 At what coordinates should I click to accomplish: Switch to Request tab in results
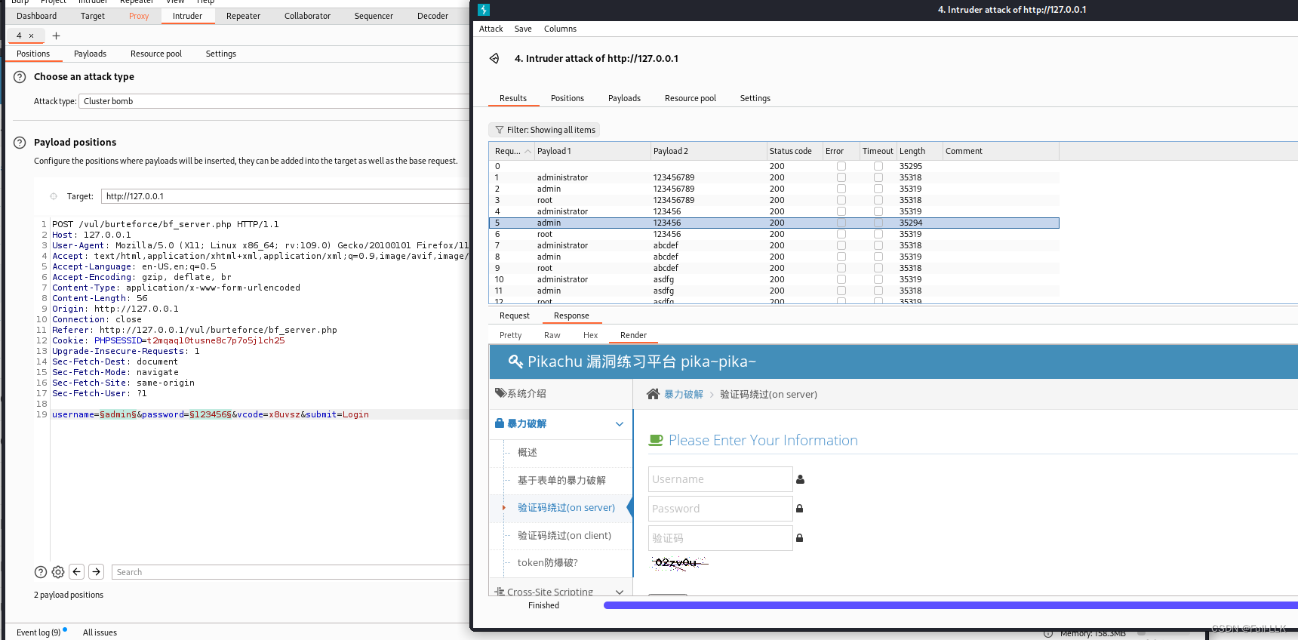tap(515, 315)
